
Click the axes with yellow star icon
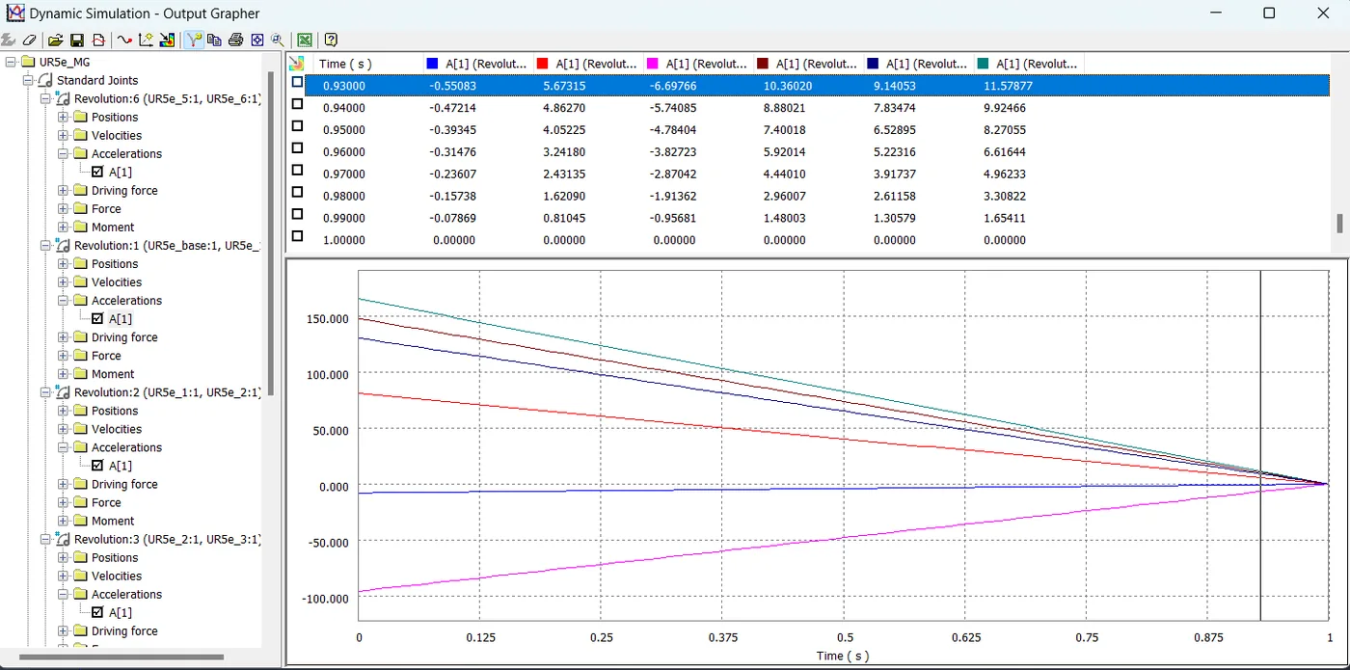(146, 40)
